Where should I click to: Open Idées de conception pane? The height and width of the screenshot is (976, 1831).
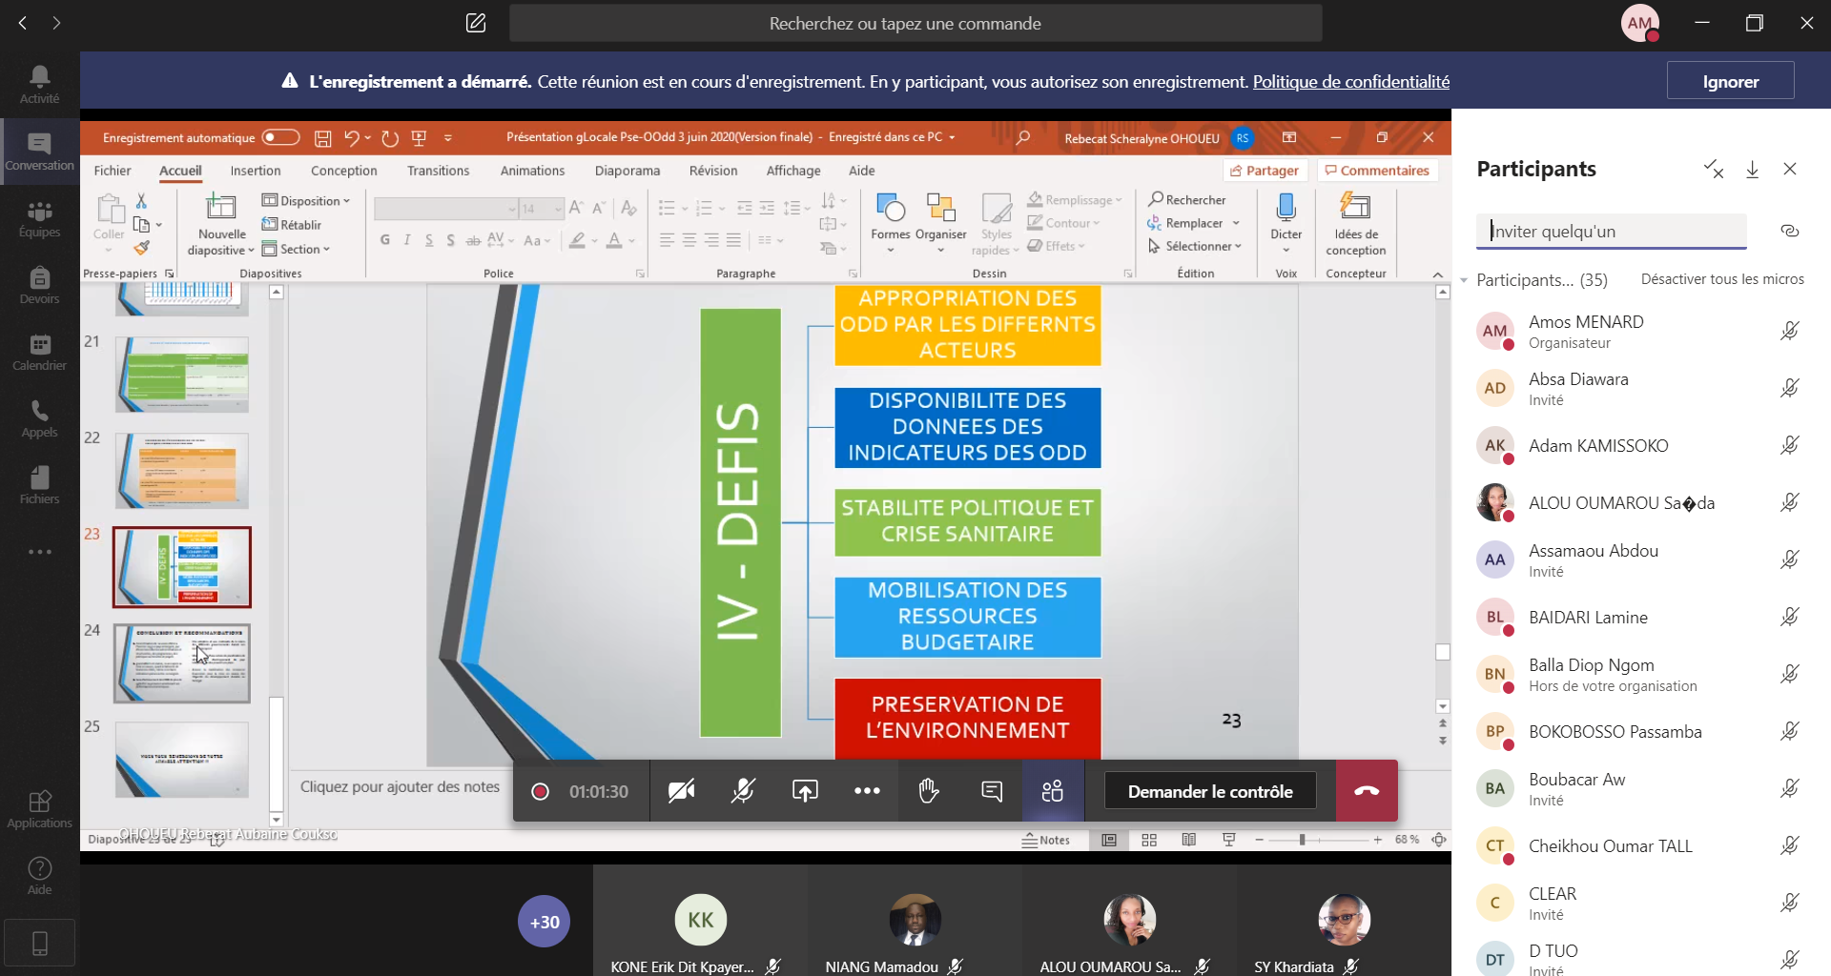pos(1356,223)
